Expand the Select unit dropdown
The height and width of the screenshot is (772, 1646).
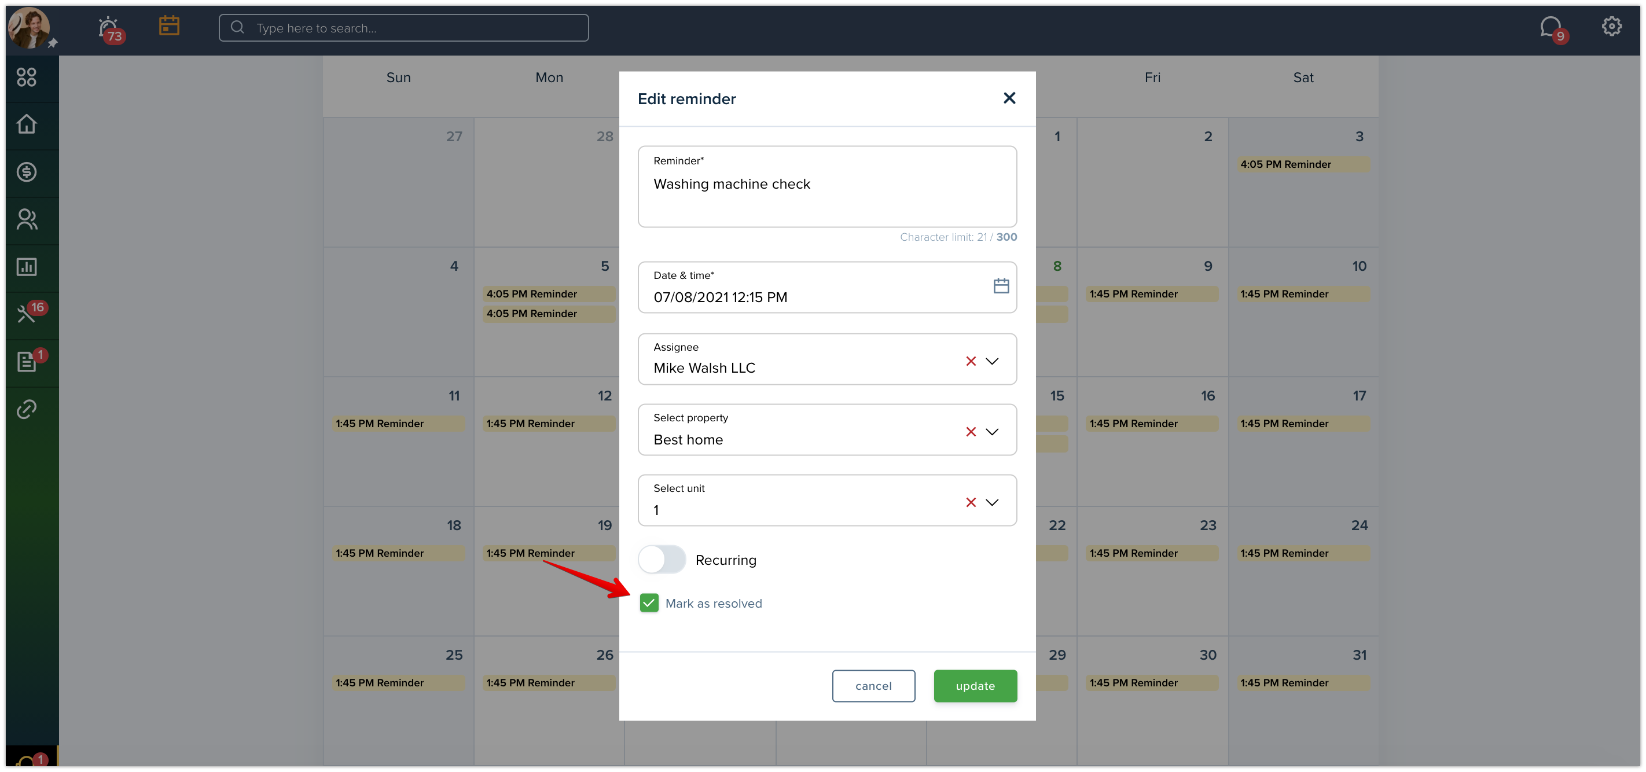[x=991, y=502]
